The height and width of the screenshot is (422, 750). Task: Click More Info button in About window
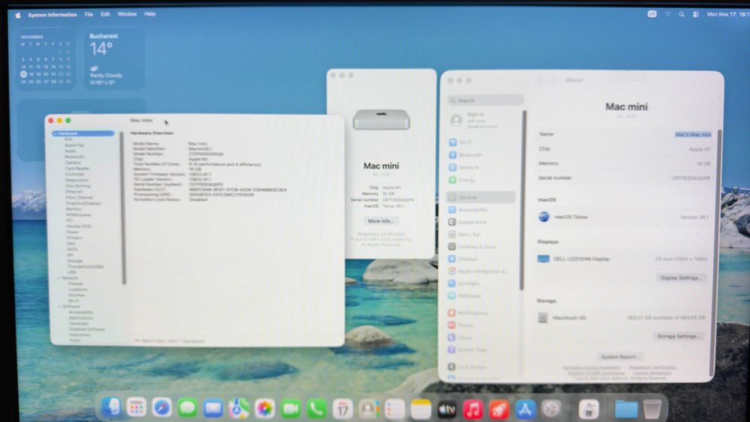(381, 221)
